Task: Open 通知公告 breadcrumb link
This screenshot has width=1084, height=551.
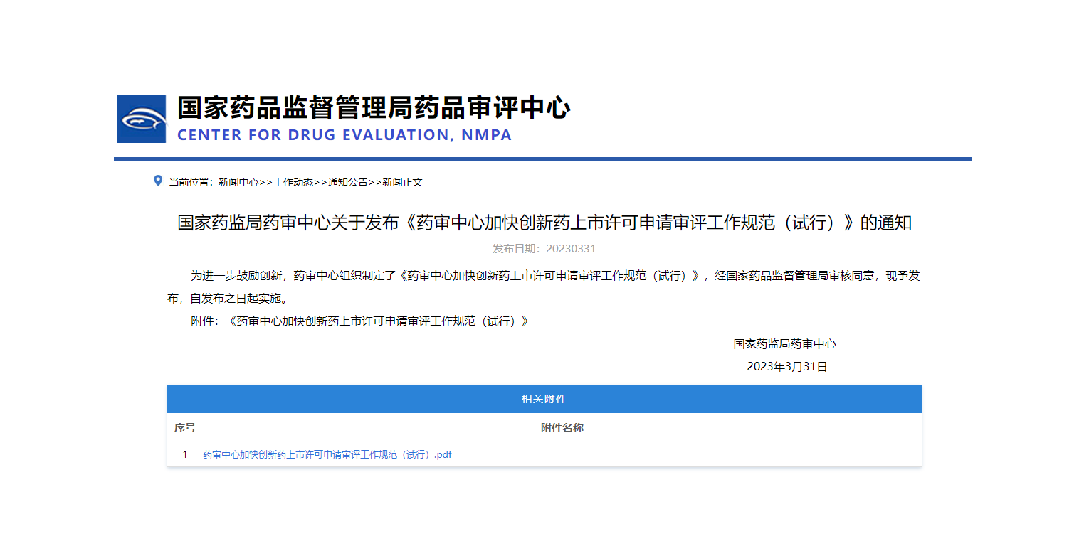Action: click(348, 182)
